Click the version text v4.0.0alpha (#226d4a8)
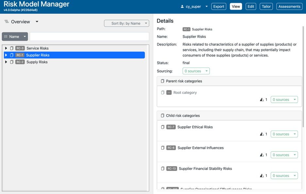Screen dimensions: 306x194 click(21, 10)
